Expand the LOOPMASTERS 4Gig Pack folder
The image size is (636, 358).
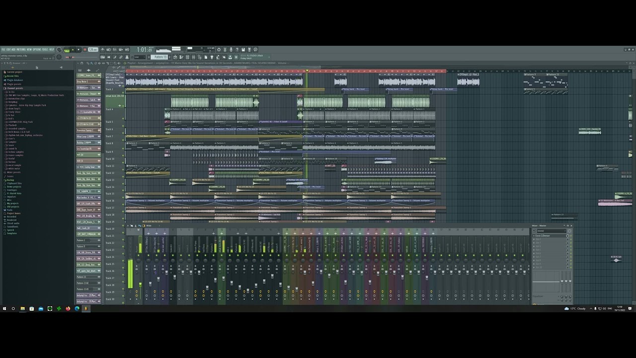click(x=21, y=122)
